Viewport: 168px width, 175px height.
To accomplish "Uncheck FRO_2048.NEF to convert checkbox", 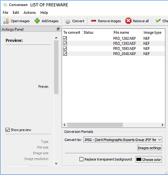I will 65,53.
